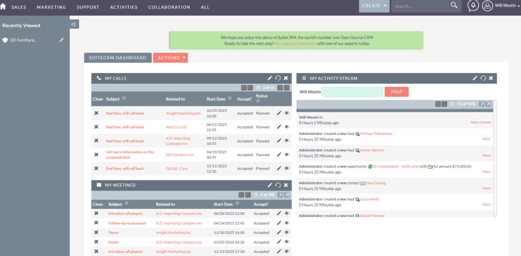View details of Insight Marketing Inc call
Viewport: 521px width, 256px height.
tap(287, 113)
